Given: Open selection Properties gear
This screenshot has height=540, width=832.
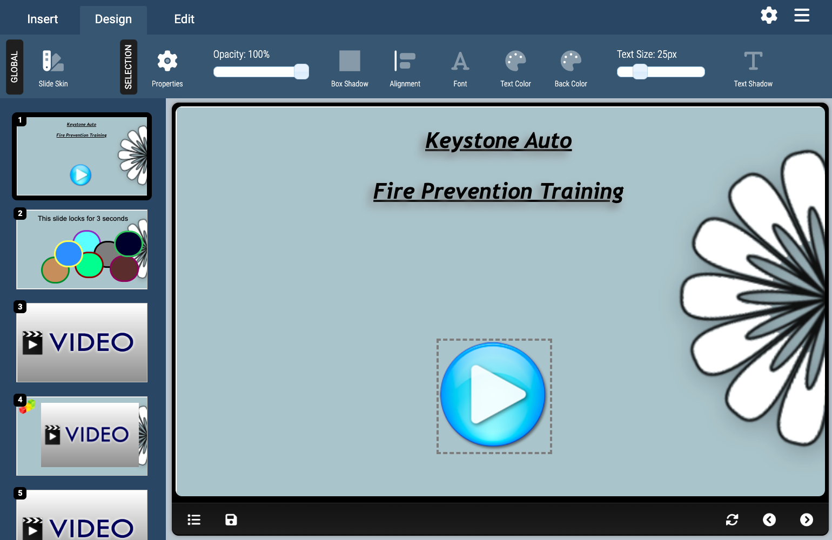Looking at the screenshot, I should click(x=167, y=67).
